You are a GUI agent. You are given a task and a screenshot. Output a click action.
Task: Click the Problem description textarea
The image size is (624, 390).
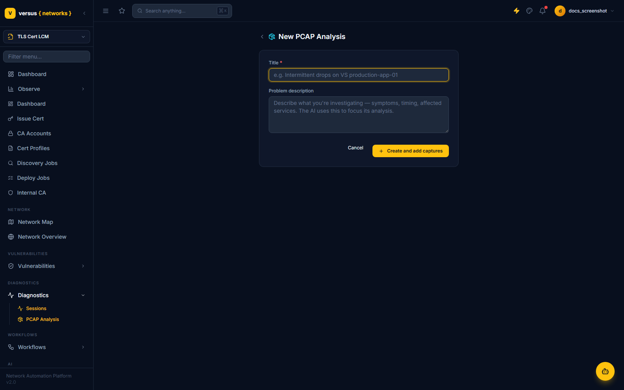tap(359, 115)
